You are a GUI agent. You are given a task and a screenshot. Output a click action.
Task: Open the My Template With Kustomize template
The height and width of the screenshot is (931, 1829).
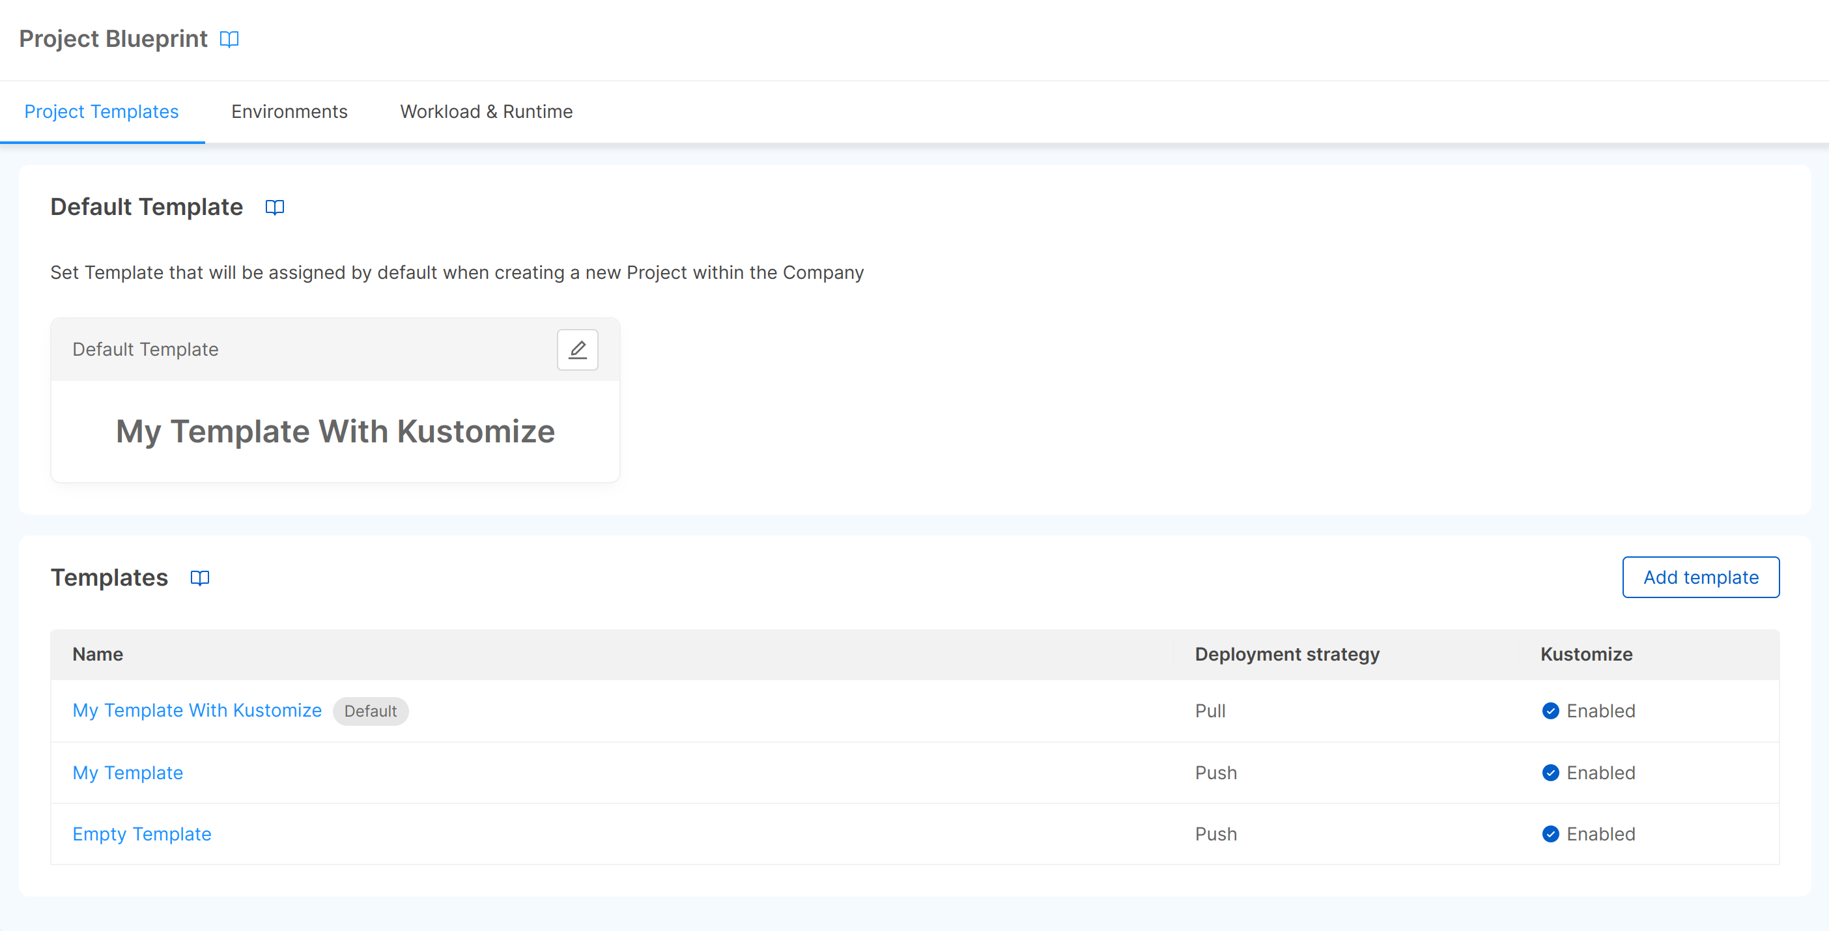point(197,710)
